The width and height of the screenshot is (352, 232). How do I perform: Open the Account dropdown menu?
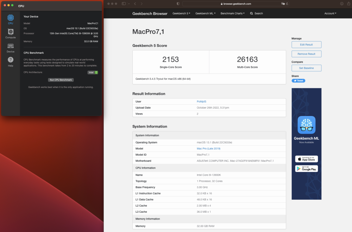[330, 13]
